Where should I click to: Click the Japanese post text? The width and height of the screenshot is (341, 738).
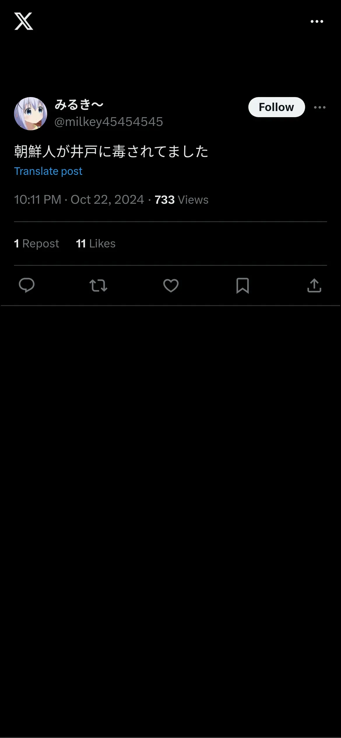tap(111, 152)
